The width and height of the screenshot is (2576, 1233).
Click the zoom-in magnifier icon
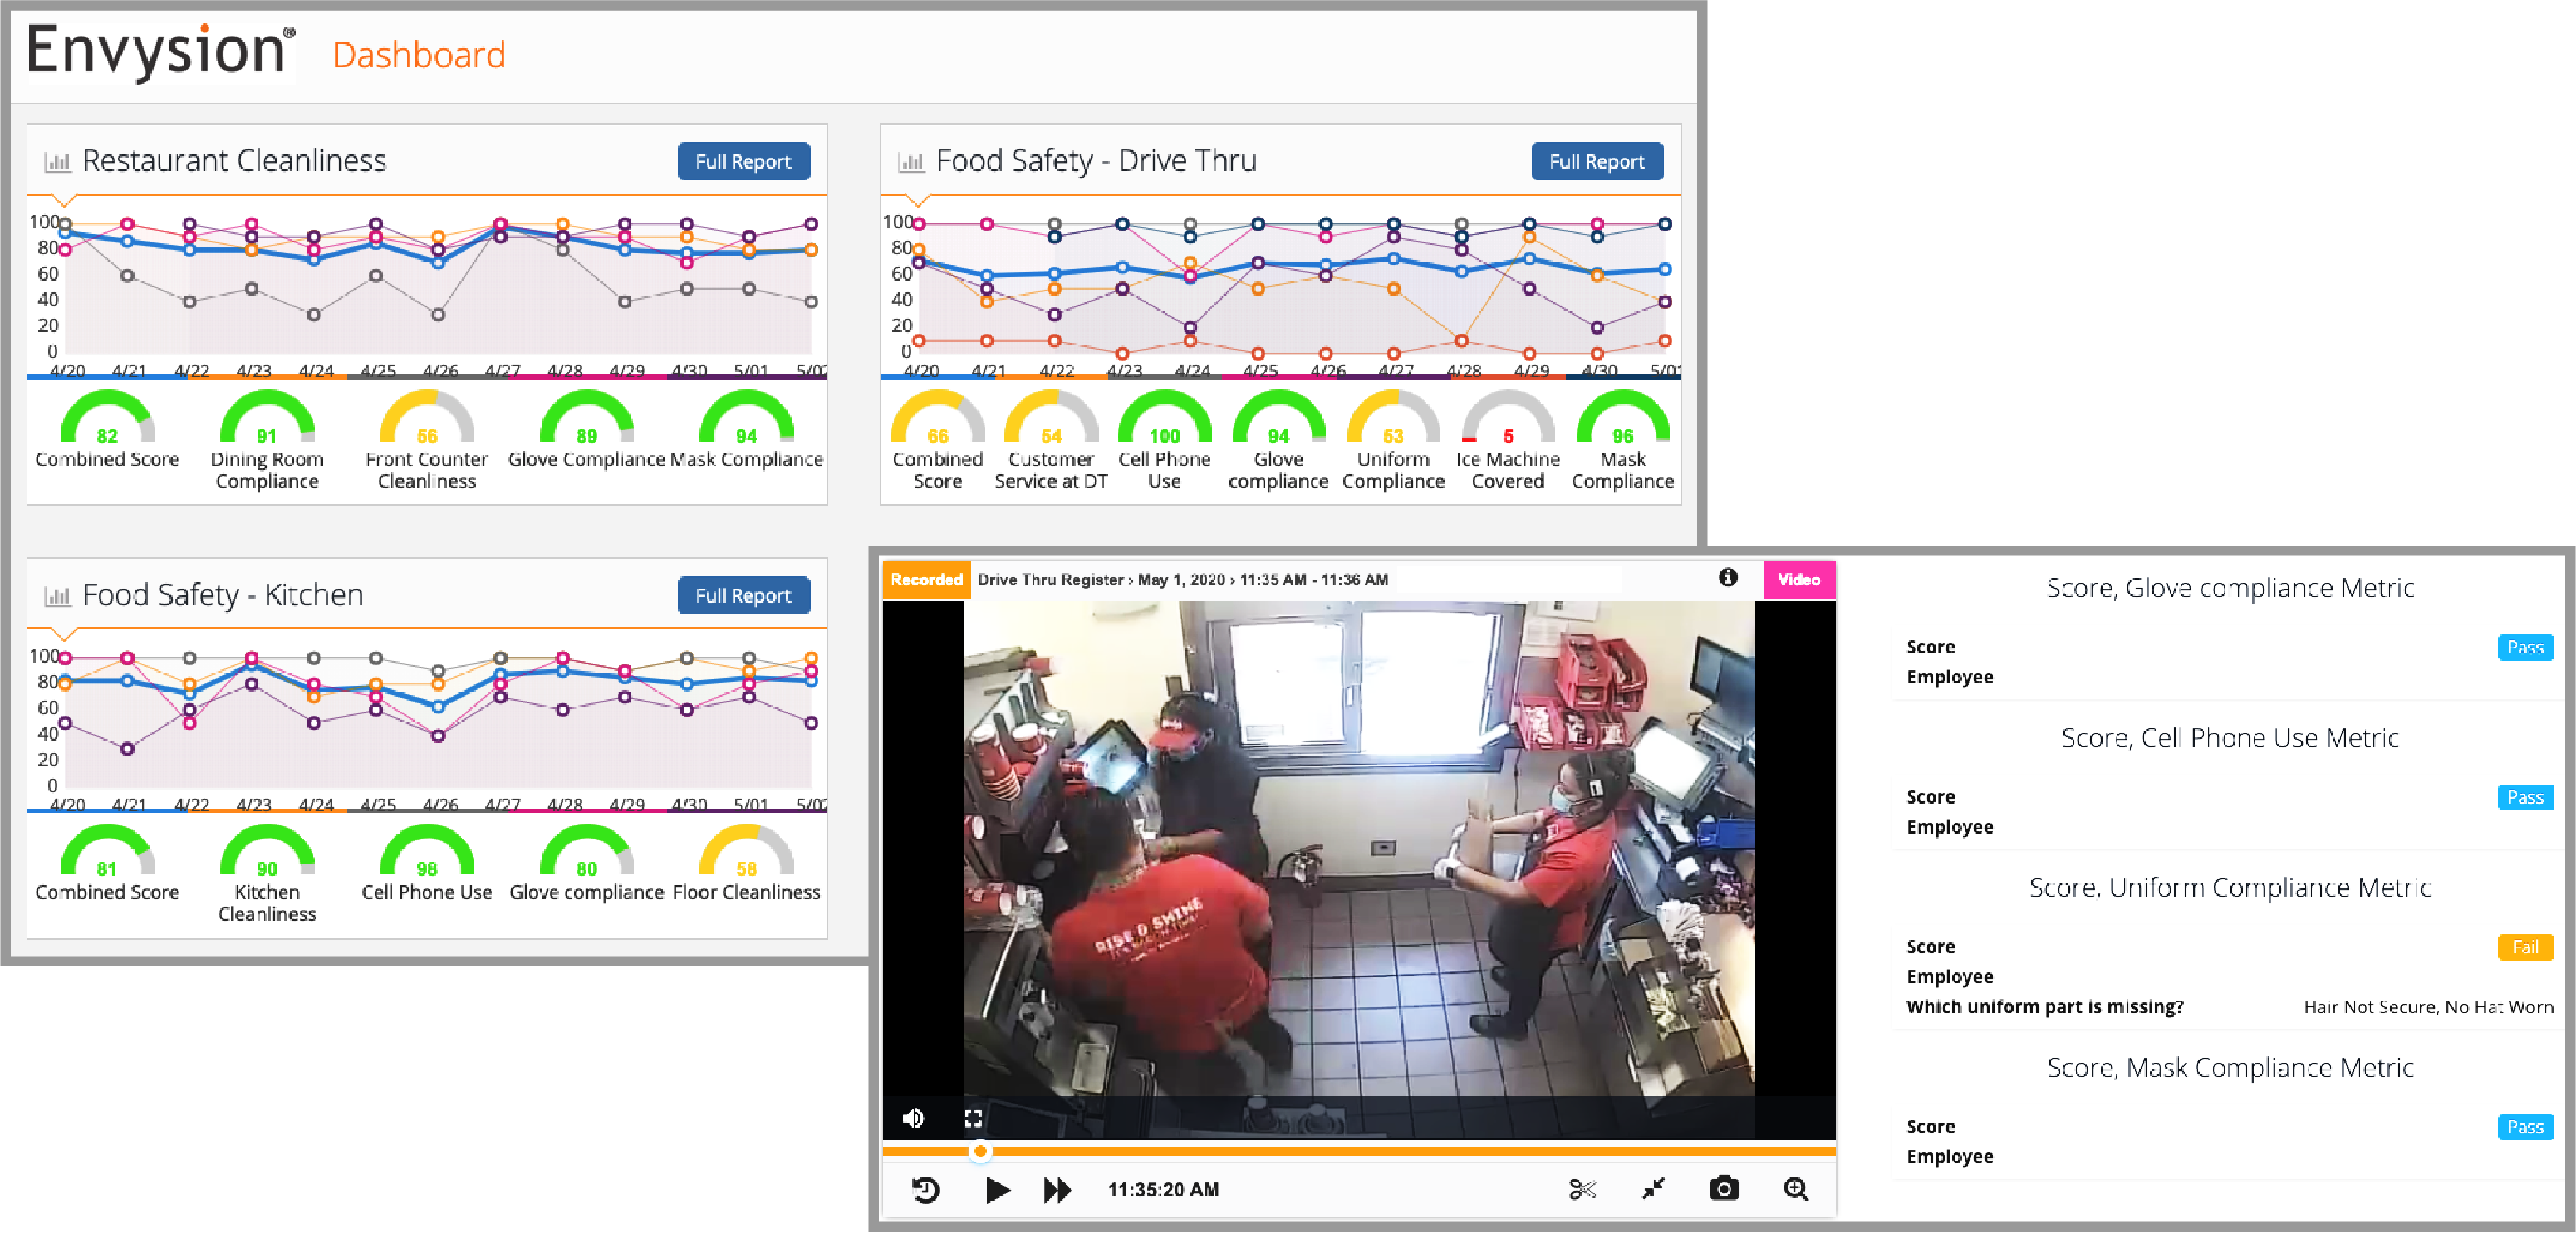[1796, 1189]
